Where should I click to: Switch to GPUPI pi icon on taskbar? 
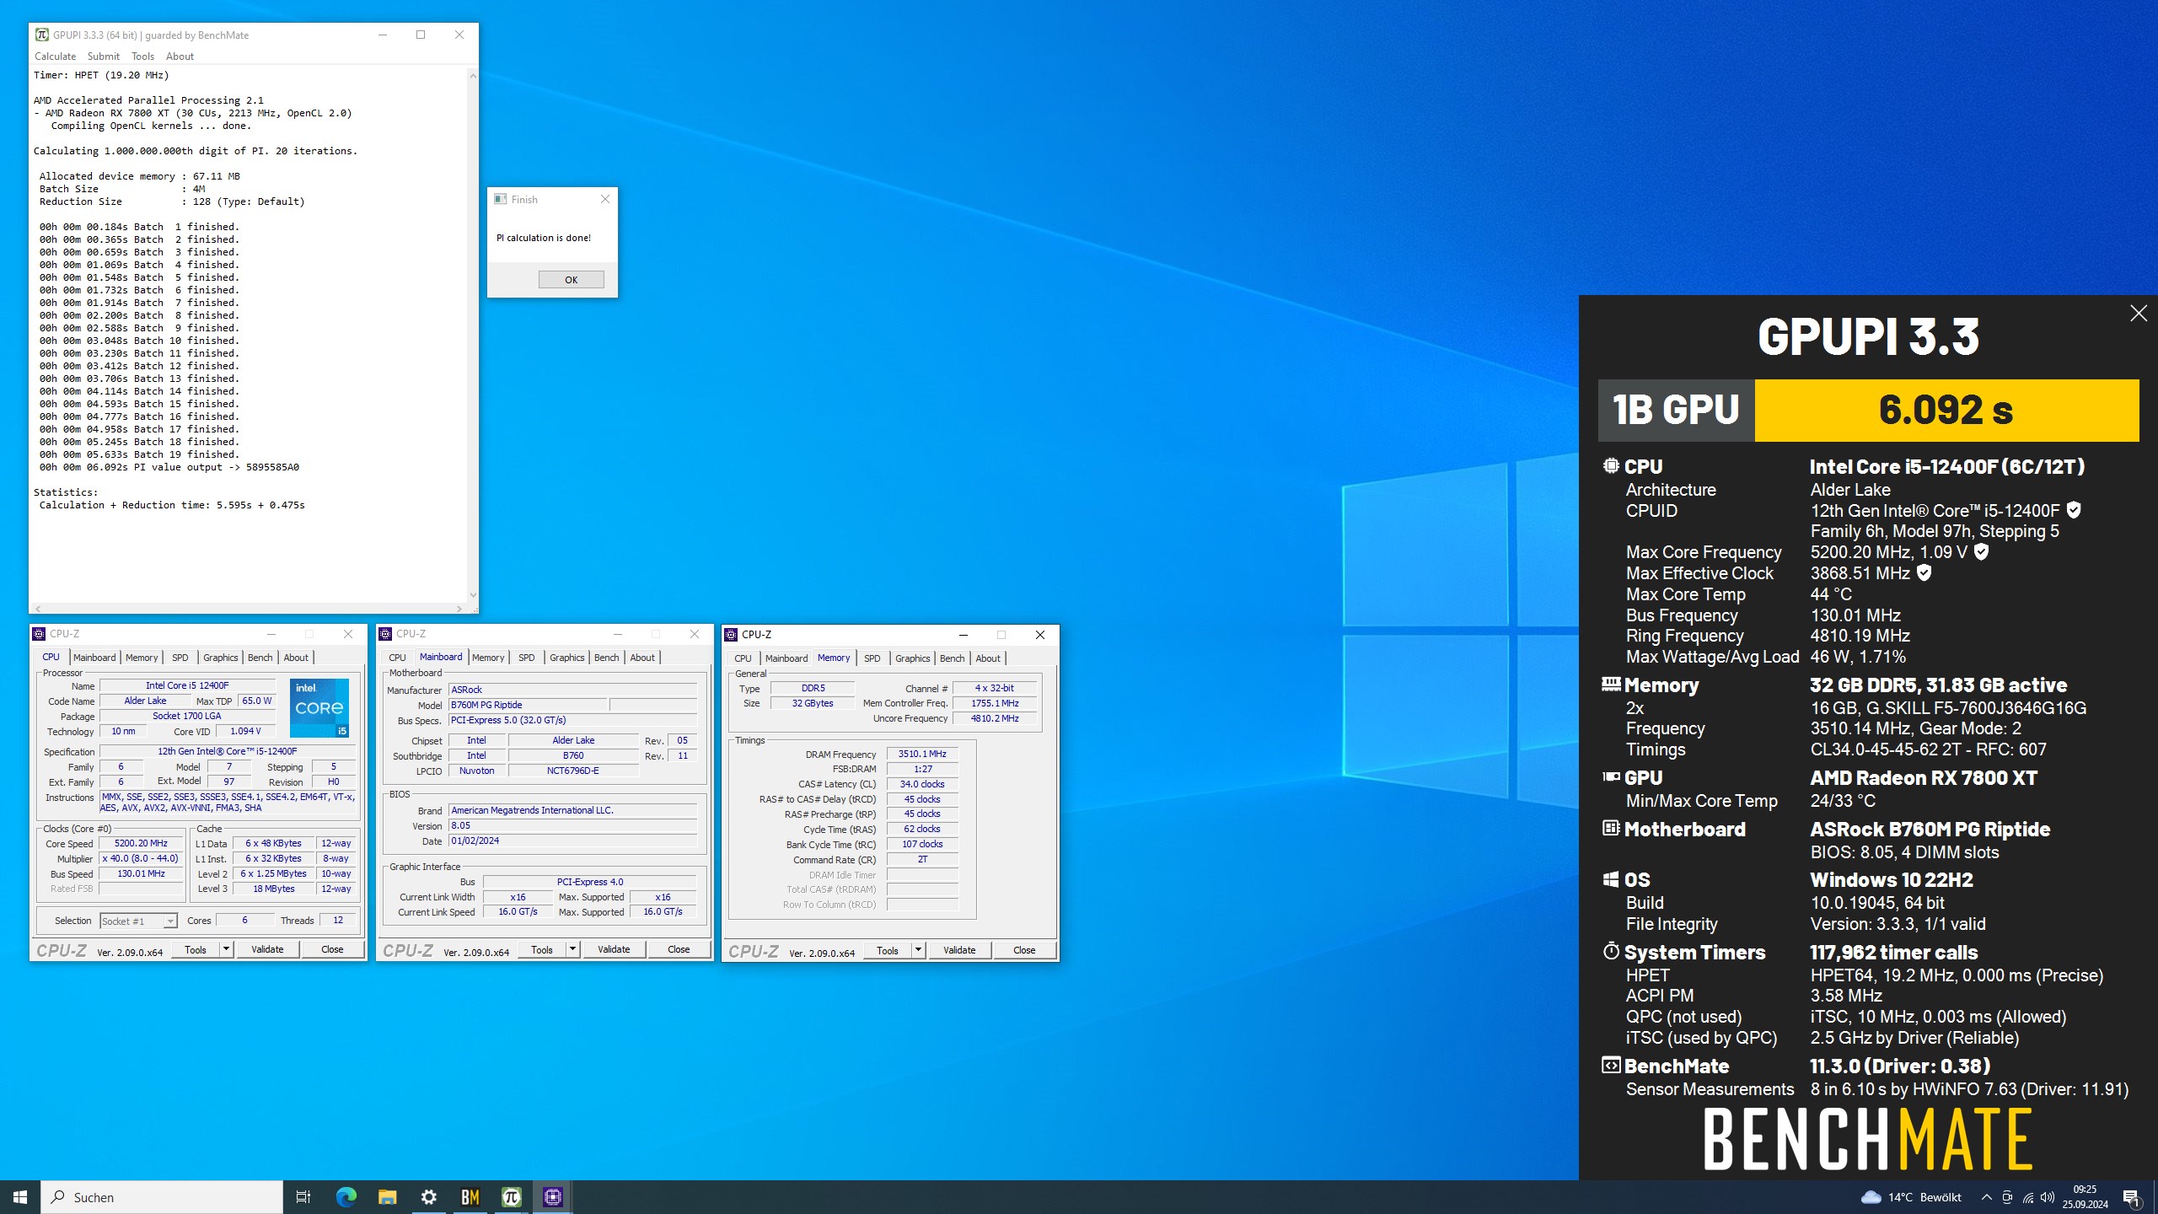(511, 1197)
